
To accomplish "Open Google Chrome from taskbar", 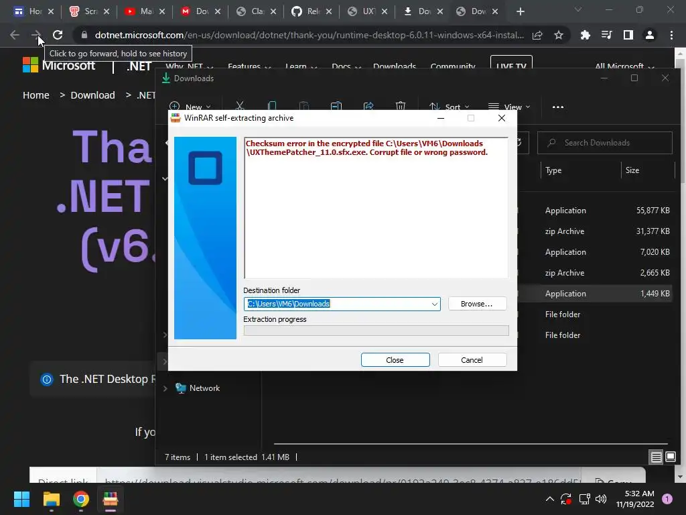I will 81,499.
